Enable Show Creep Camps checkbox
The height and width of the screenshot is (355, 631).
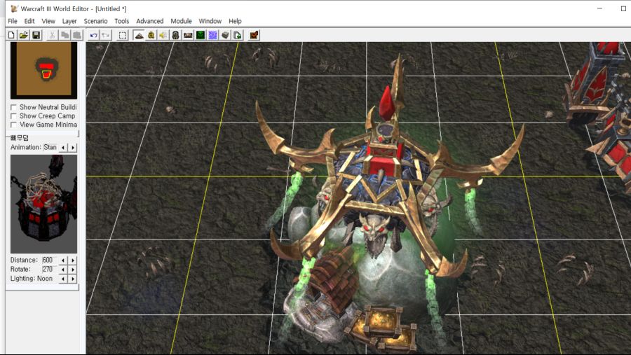click(14, 116)
